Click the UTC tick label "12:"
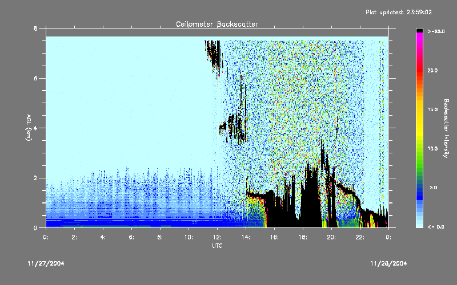 click(217, 237)
